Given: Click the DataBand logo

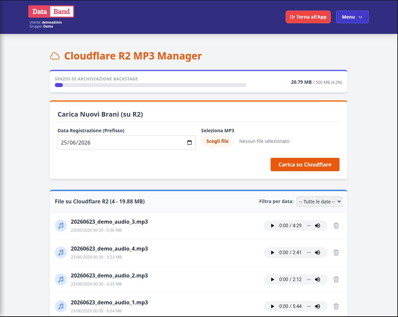Looking at the screenshot, I should tap(51, 11).
